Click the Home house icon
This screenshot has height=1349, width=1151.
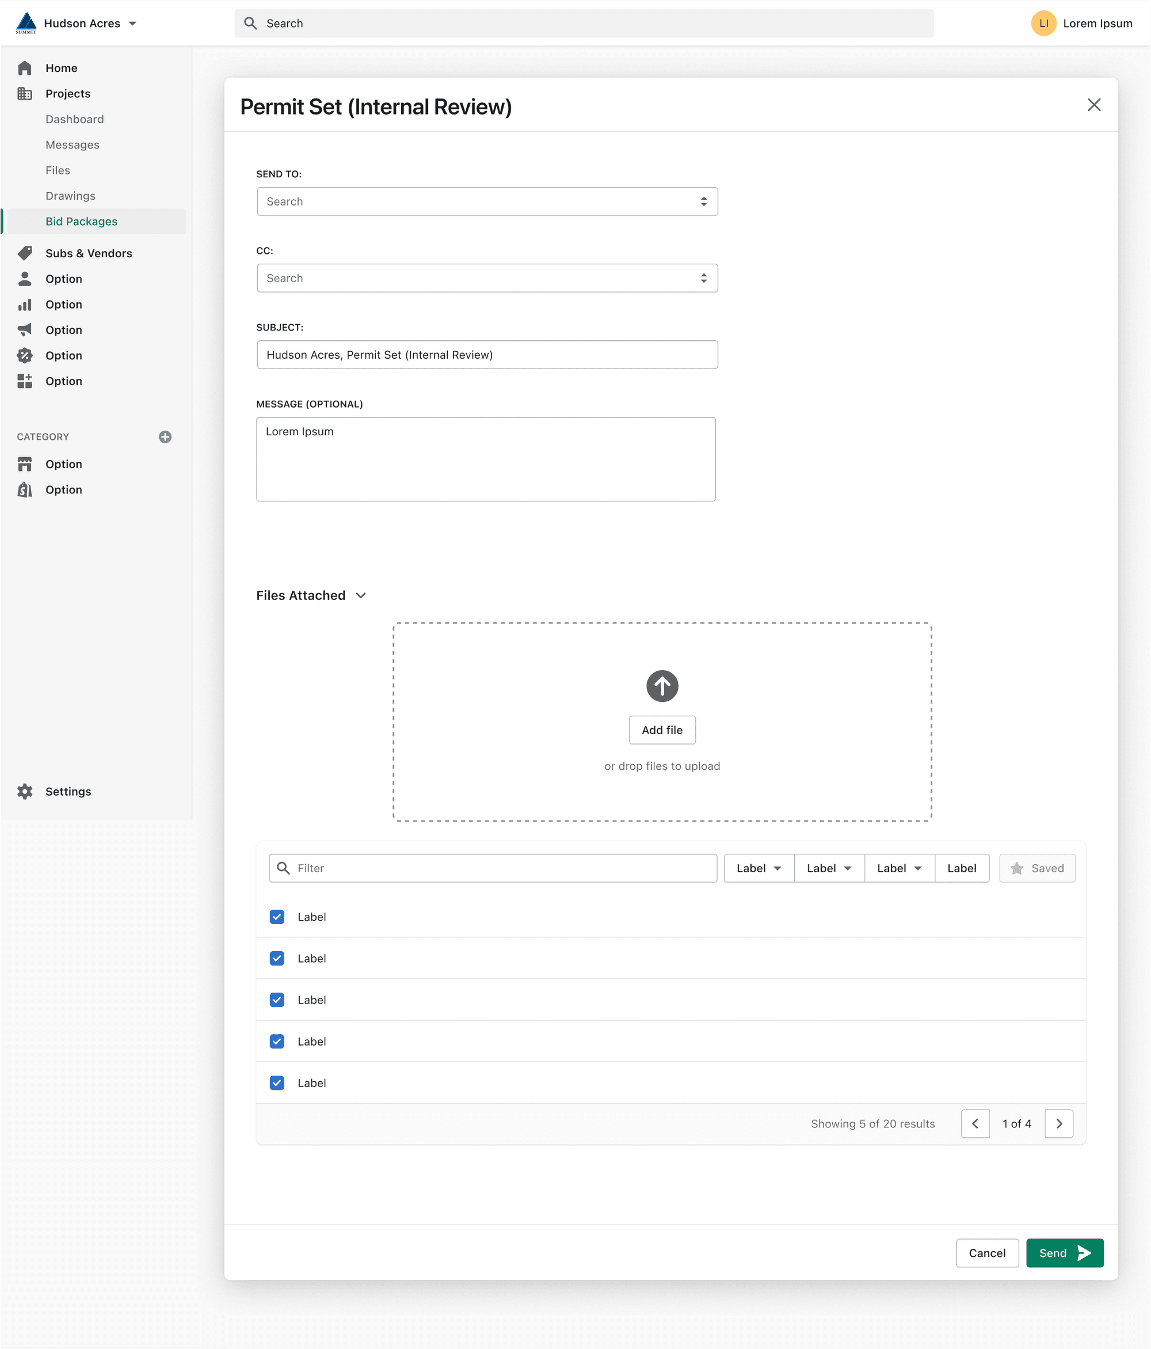pos(25,69)
